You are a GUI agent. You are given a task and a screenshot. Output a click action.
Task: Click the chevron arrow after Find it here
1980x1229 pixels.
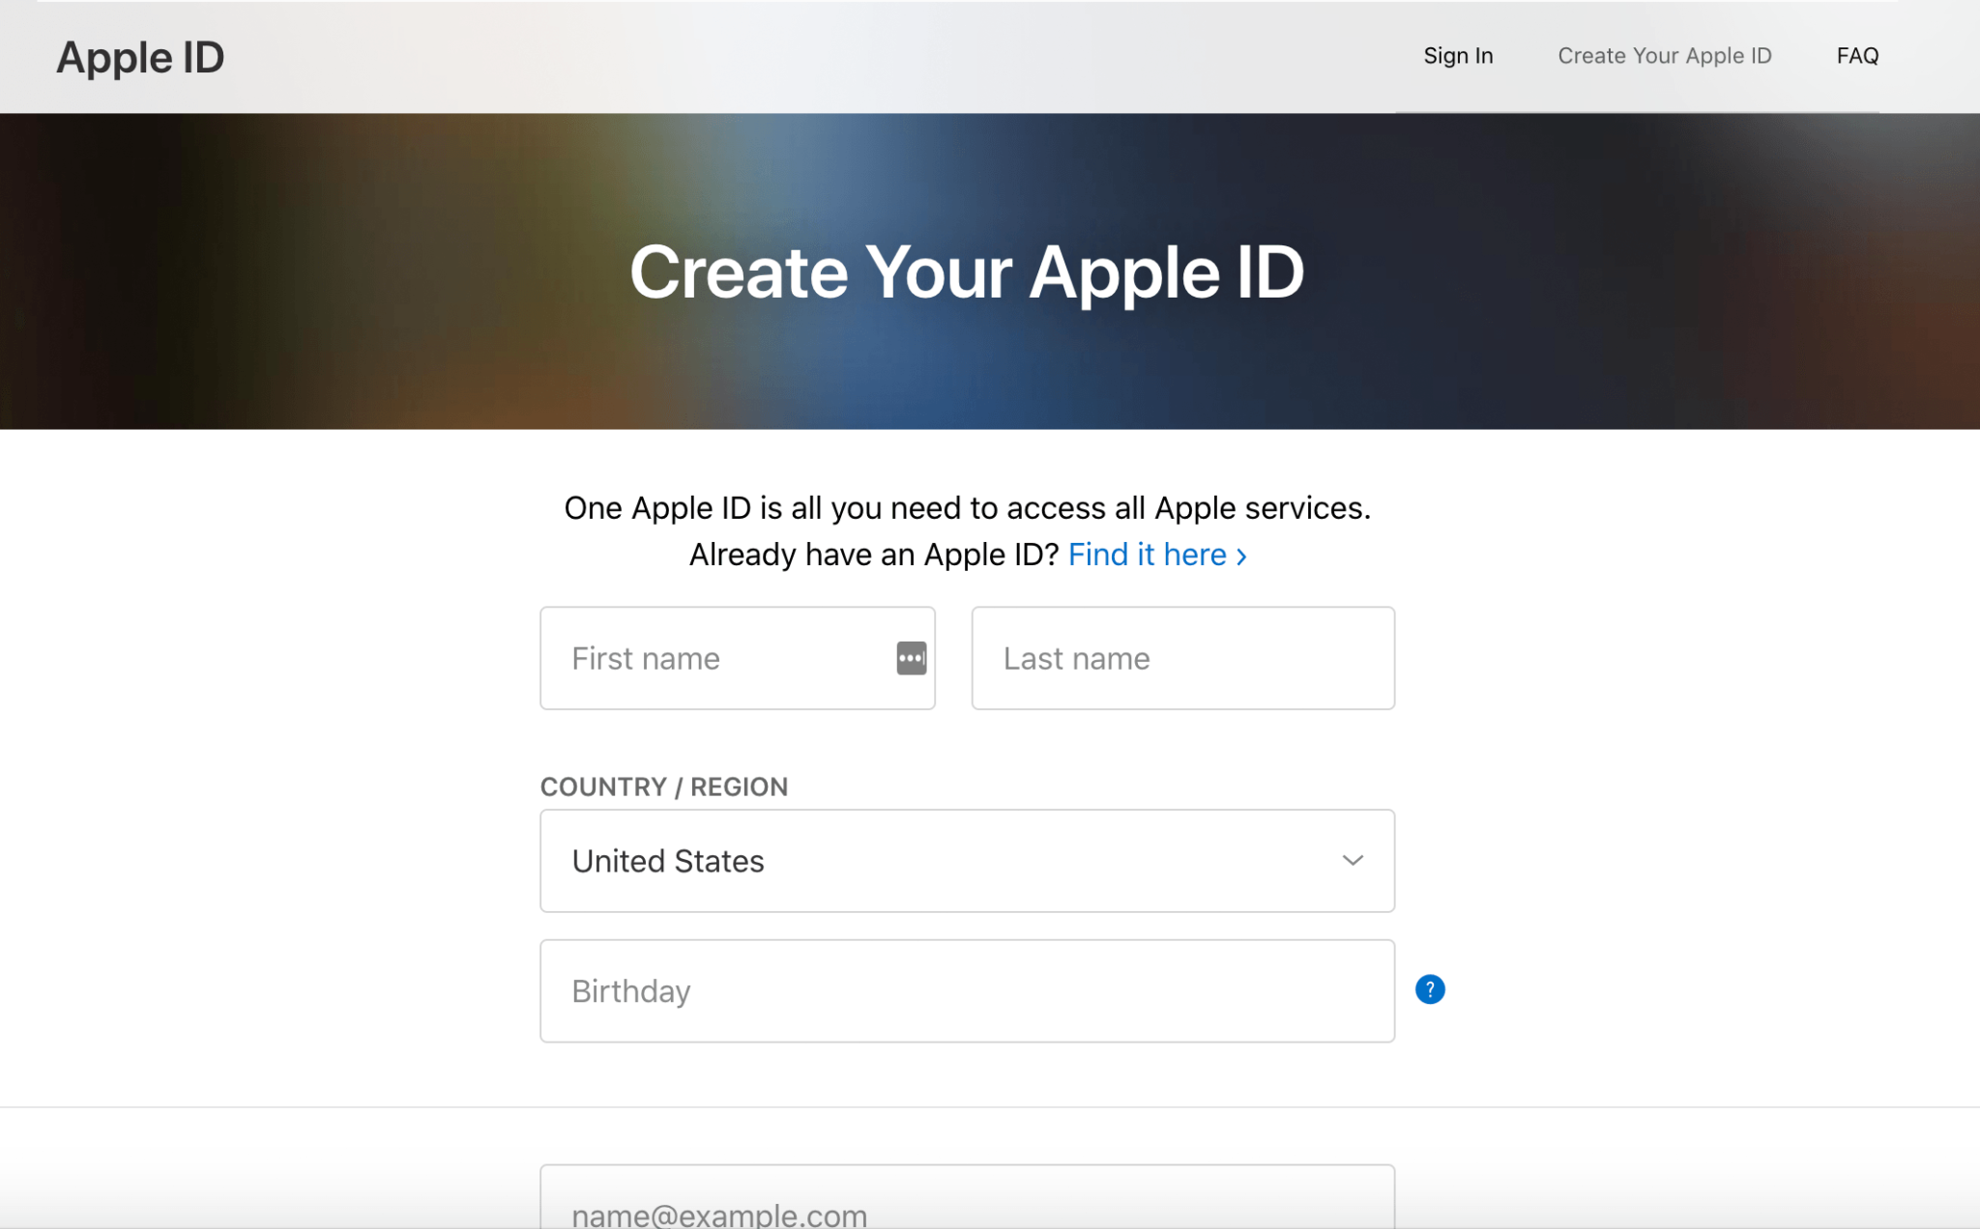pyautogui.click(x=1242, y=556)
